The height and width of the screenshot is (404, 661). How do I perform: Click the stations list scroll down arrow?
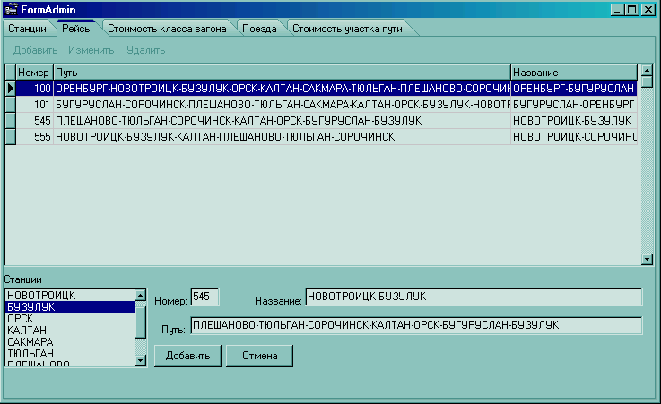click(141, 360)
